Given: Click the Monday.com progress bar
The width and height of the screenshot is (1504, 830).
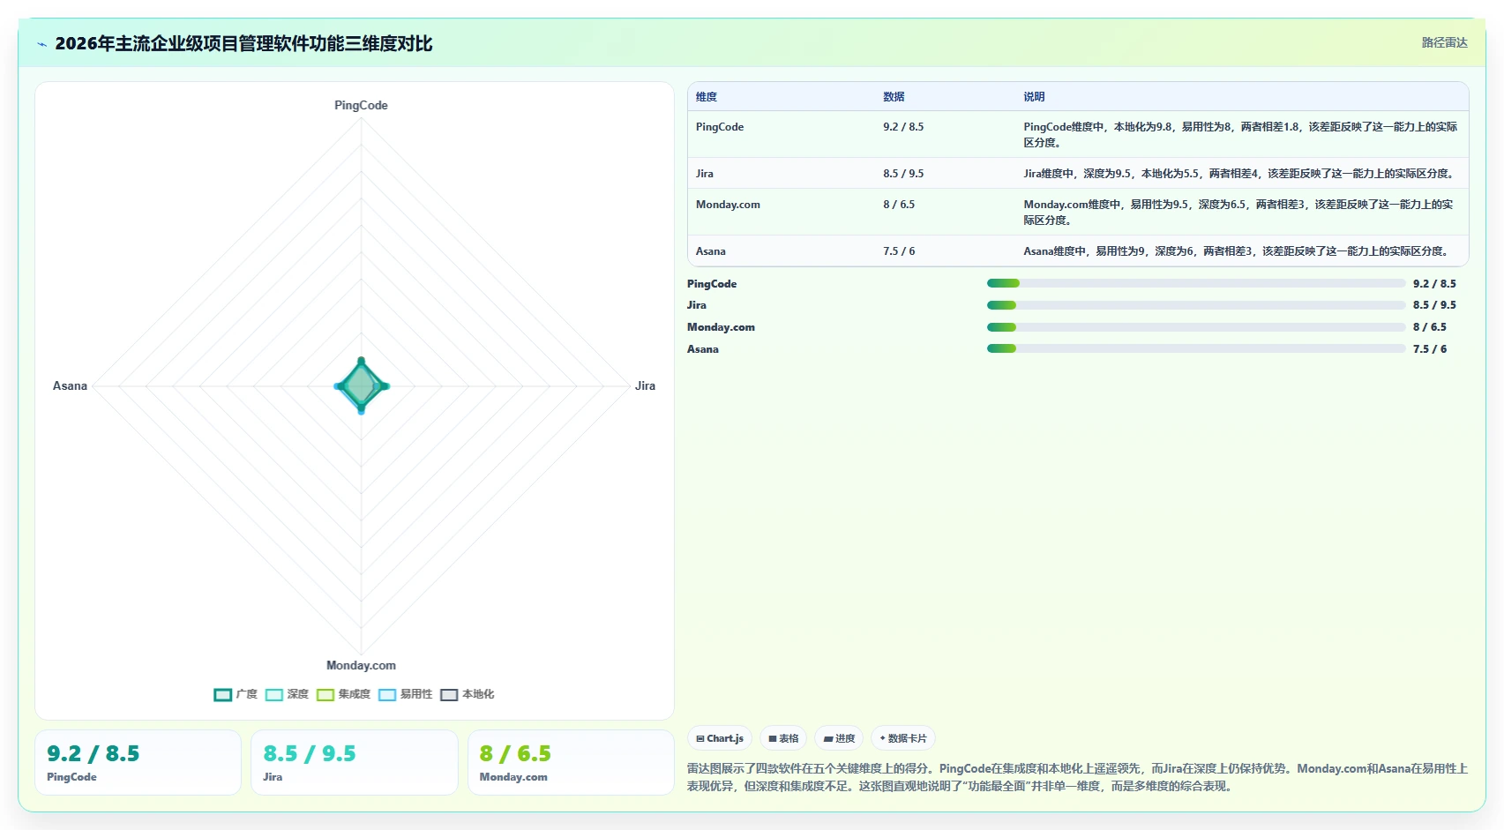Looking at the screenshot, I should 1195,327.
